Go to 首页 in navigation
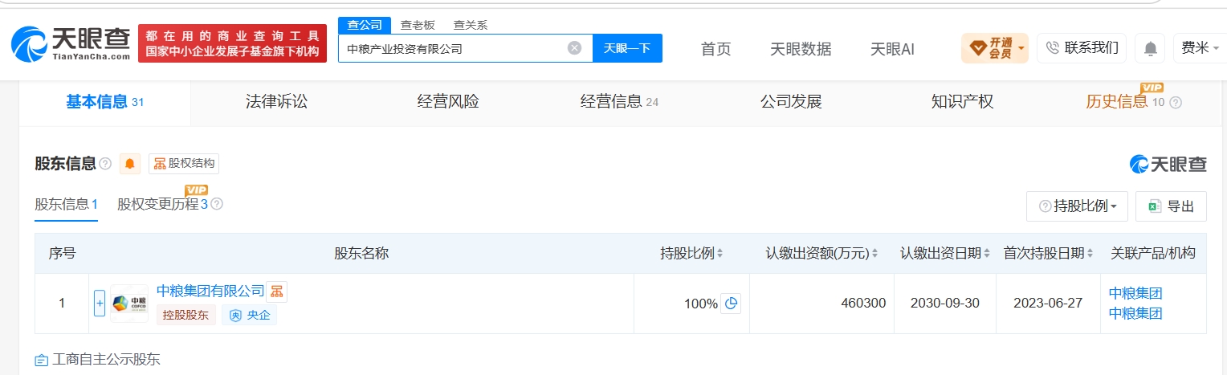 click(716, 49)
